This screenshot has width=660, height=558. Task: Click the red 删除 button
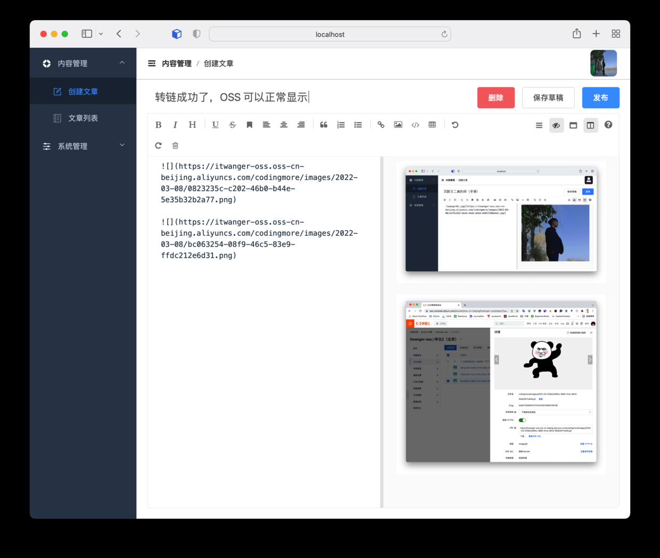496,98
